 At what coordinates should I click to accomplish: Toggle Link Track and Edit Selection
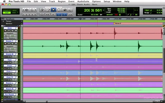[x=64, y=15]
